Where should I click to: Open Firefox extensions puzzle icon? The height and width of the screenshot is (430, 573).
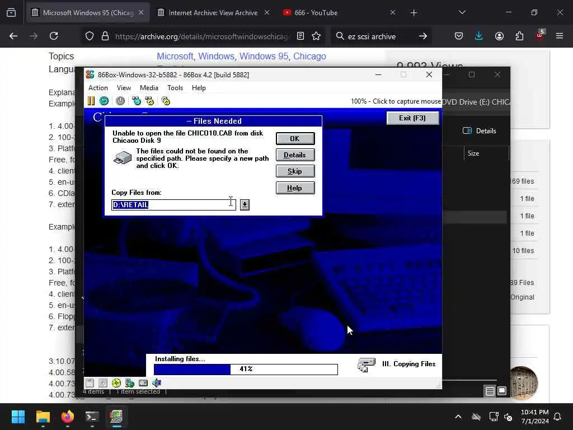(x=519, y=36)
